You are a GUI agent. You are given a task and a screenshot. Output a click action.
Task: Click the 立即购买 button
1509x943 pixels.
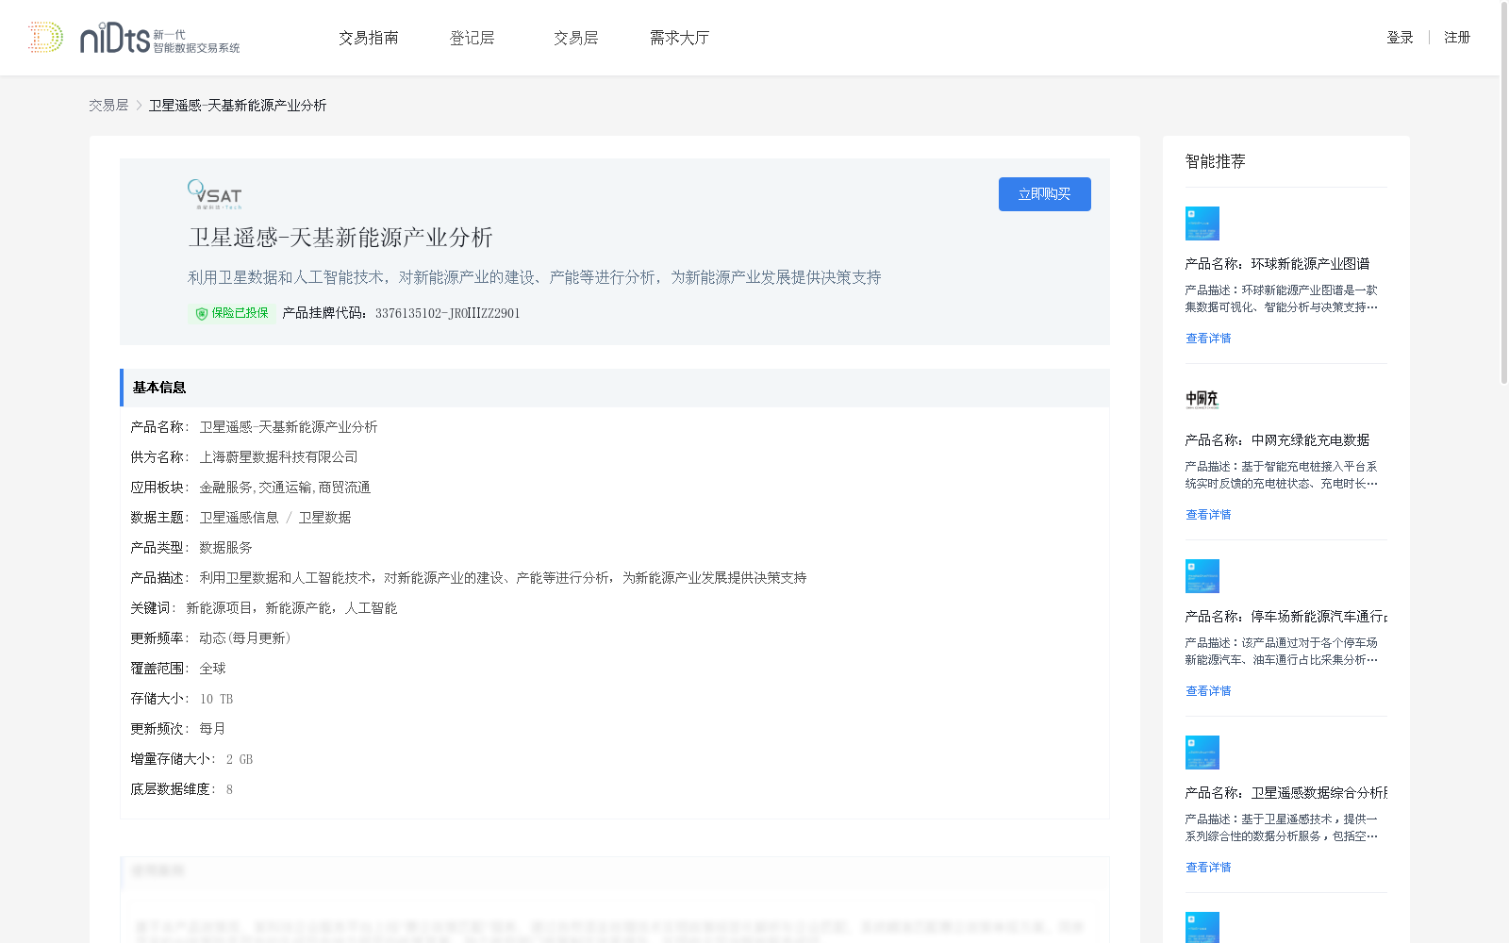pyautogui.click(x=1045, y=194)
